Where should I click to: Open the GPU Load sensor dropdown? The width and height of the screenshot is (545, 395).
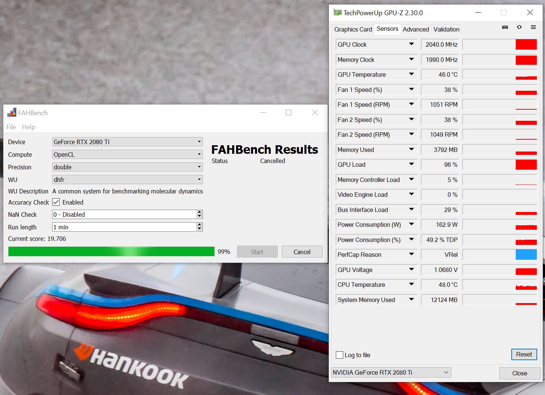(x=411, y=165)
